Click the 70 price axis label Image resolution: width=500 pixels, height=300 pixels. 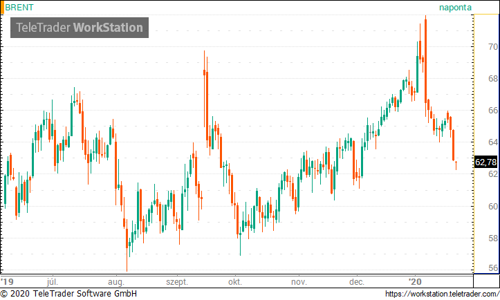(x=492, y=47)
